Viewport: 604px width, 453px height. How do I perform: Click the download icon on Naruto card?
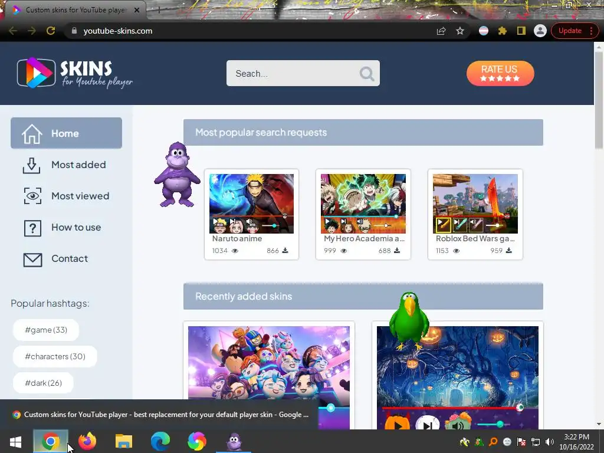pyautogui.click(x=285, y=250)
